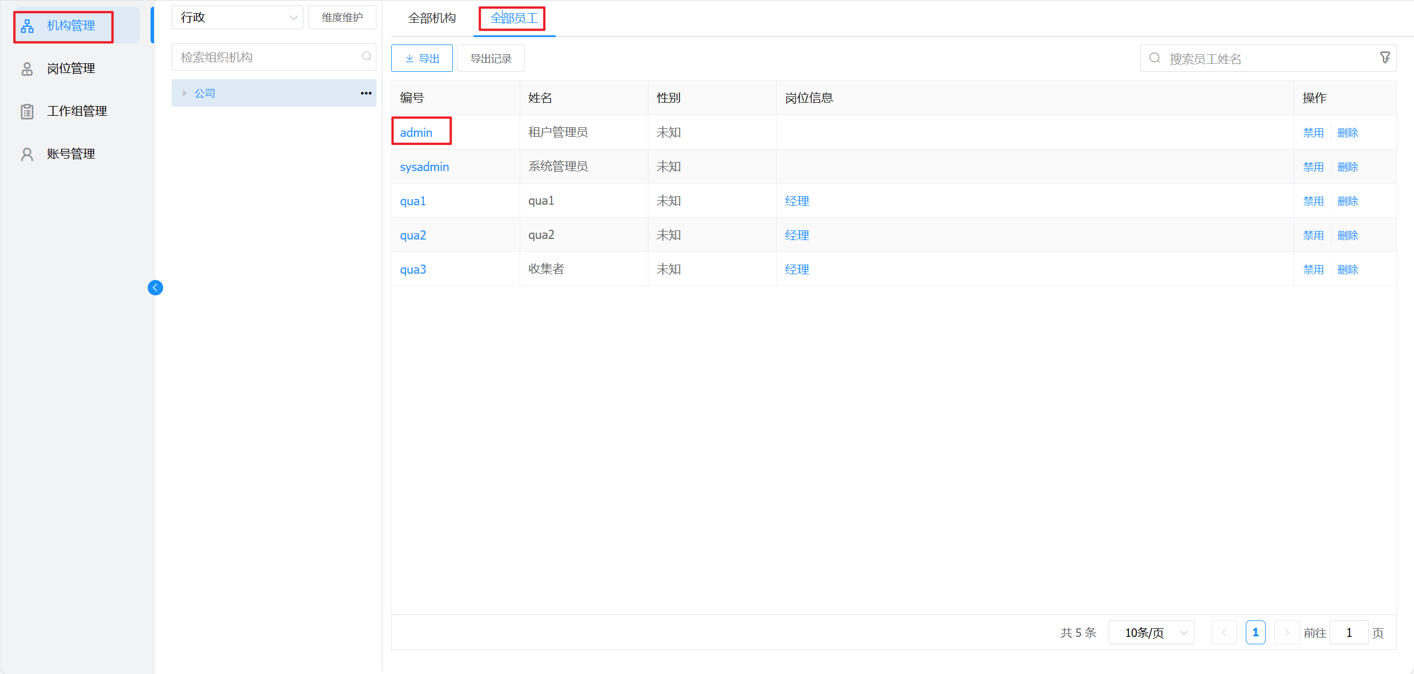This screenshot has height=674, width=1414.
Task: Click 删除 for the qua3 row
Action: 1347,269
